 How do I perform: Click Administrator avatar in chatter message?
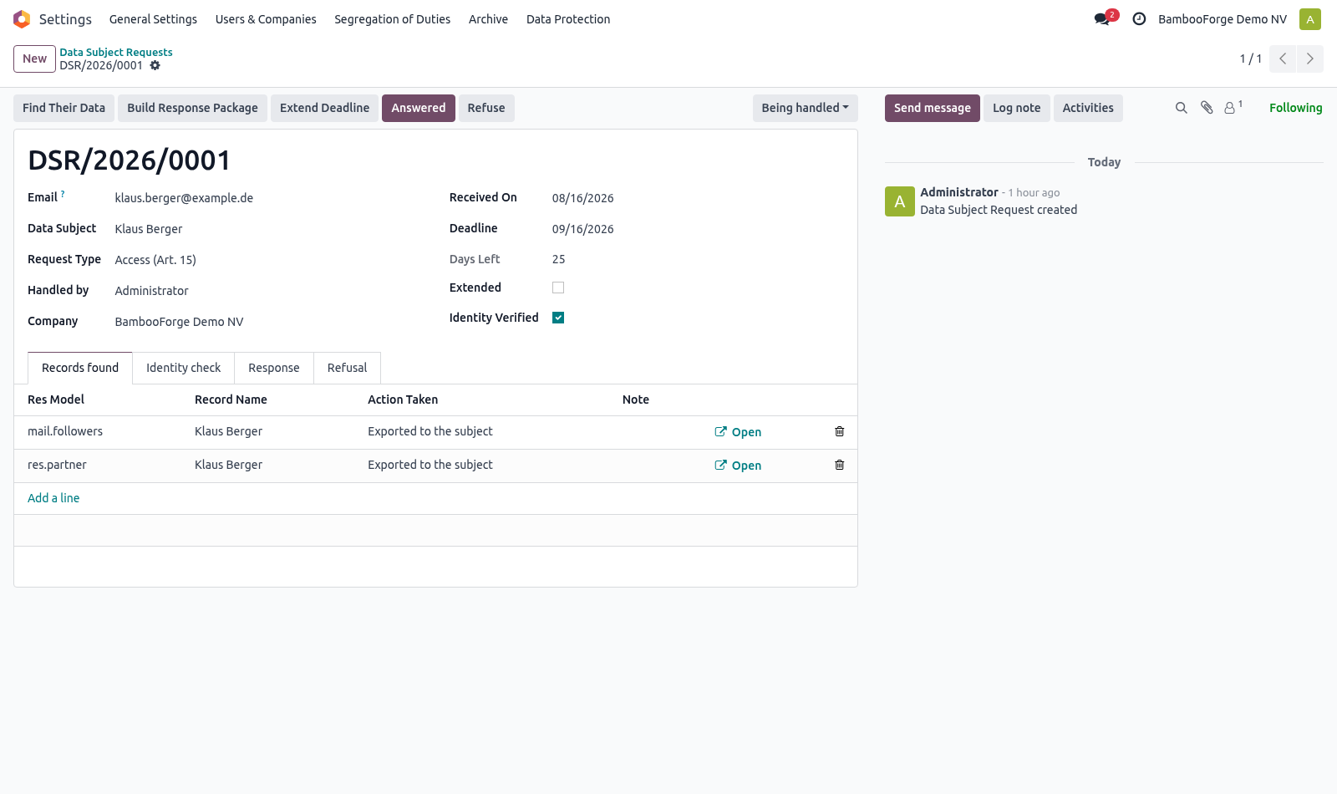pos(900,201)
